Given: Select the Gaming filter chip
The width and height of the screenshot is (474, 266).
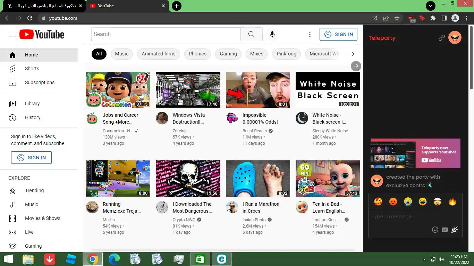Looking at the screenshot, I should (x=228, y=54).
